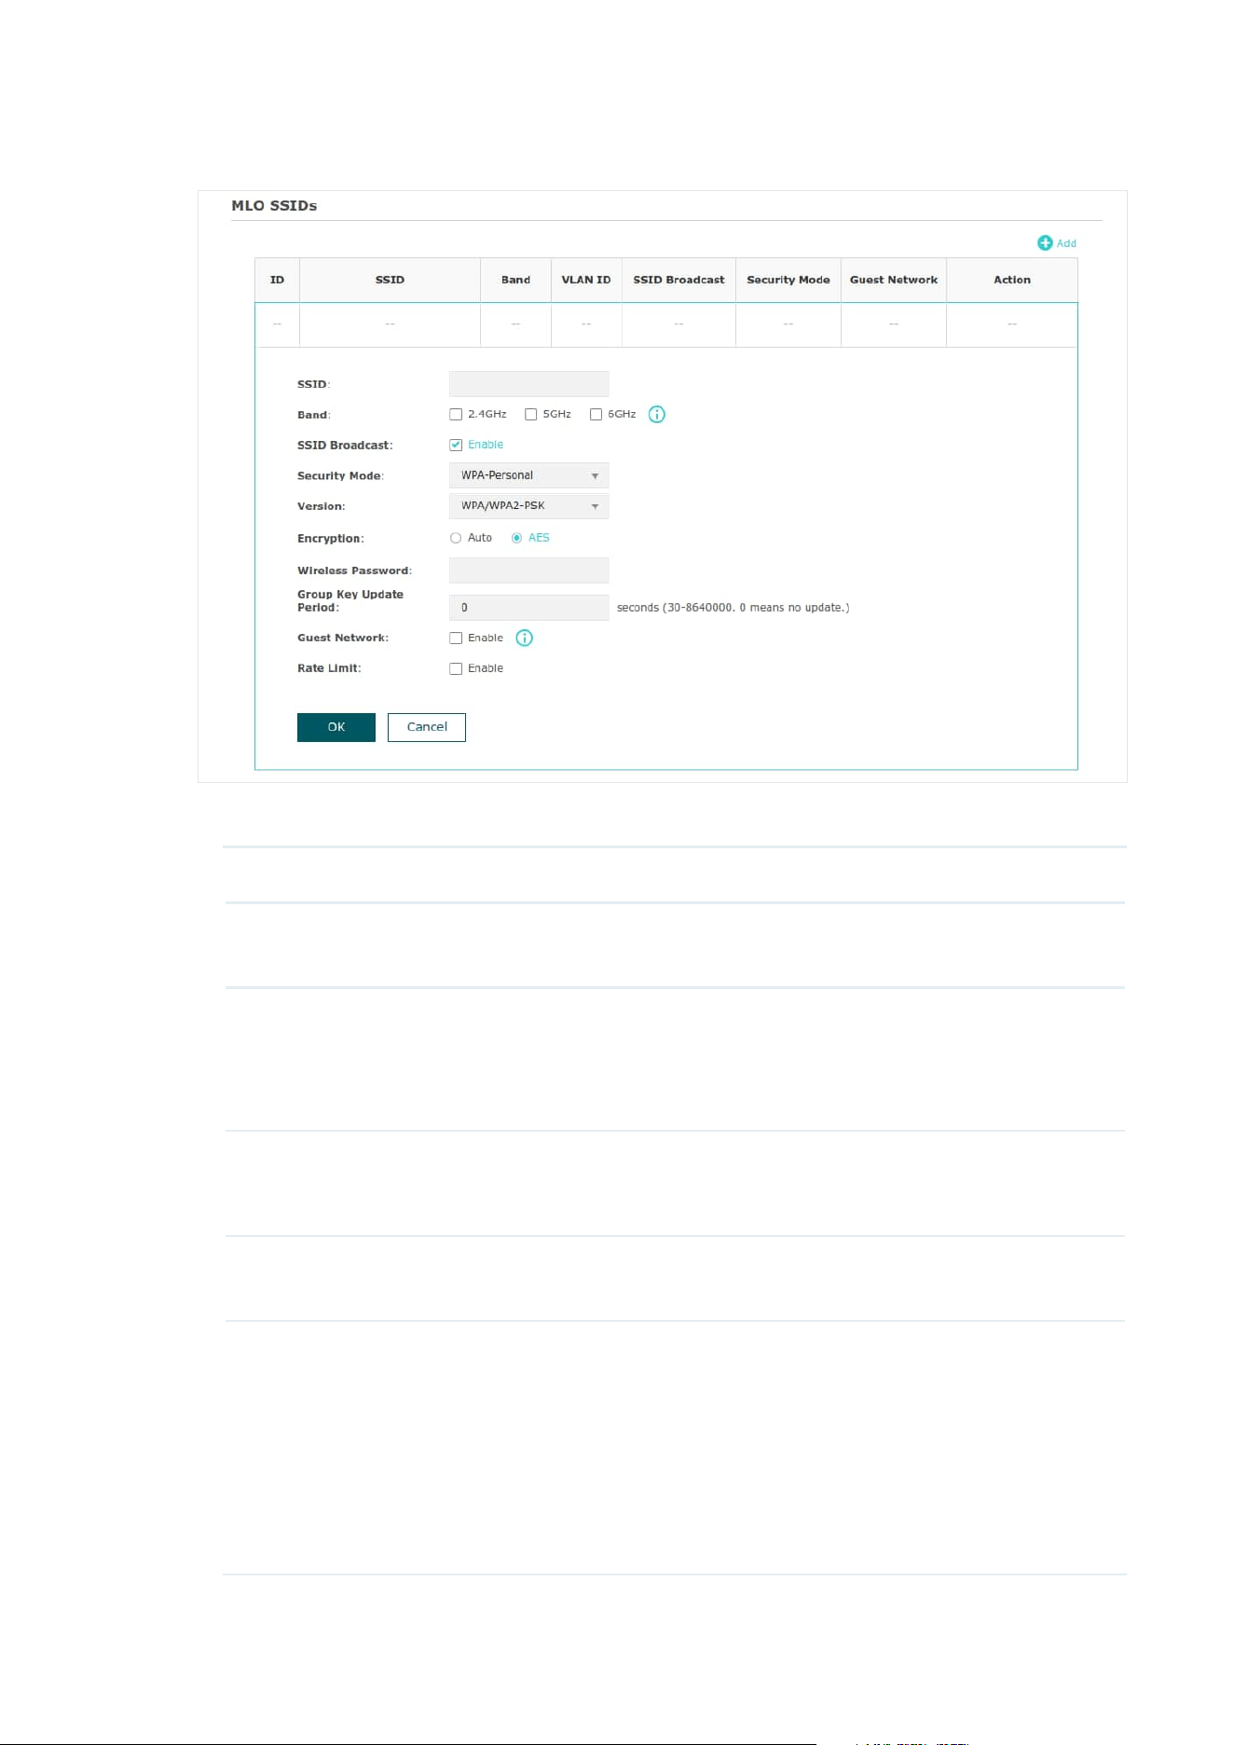Click the Group Key Update Period field
1234x1745 pixels.
pos(528,608)
